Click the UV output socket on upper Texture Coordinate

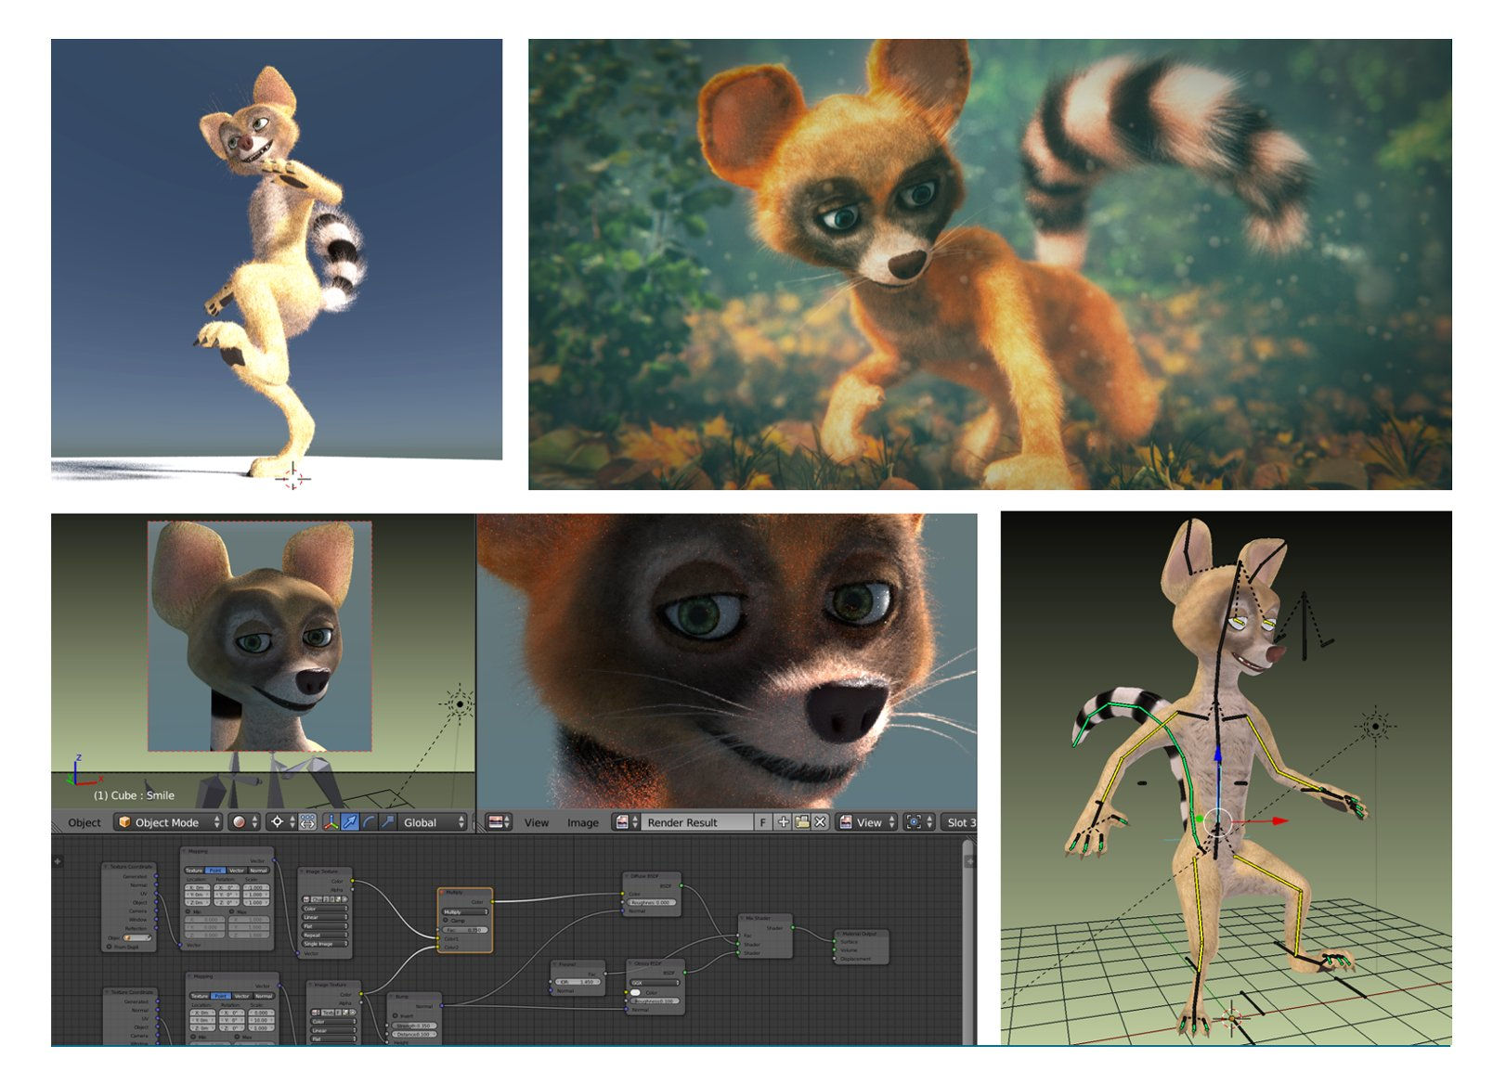point(156,893)
